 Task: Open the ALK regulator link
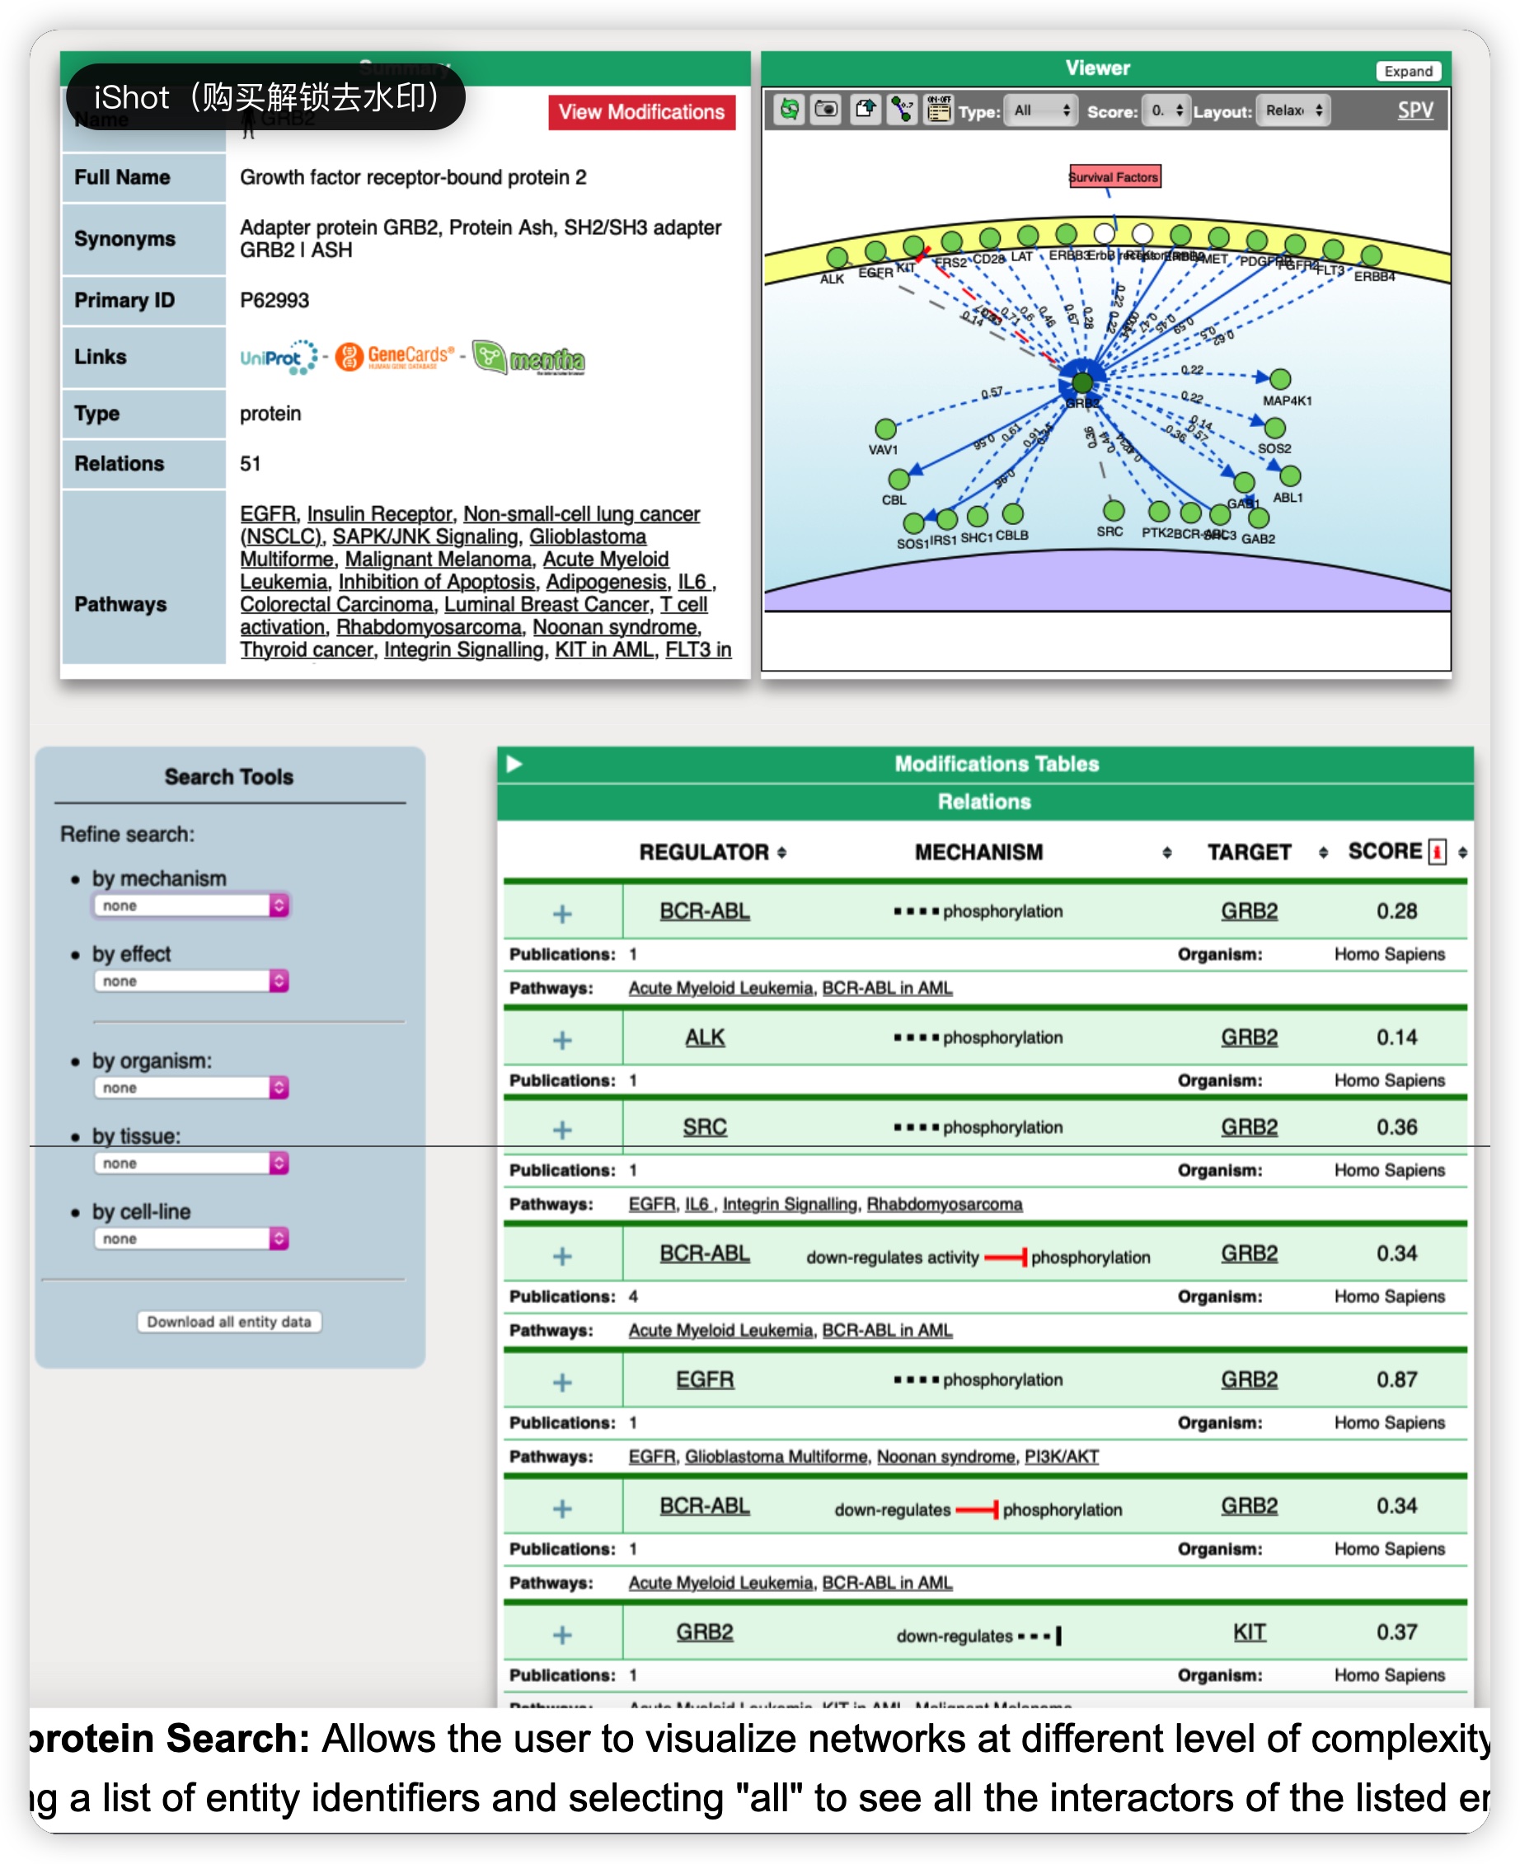point(705,1037)
